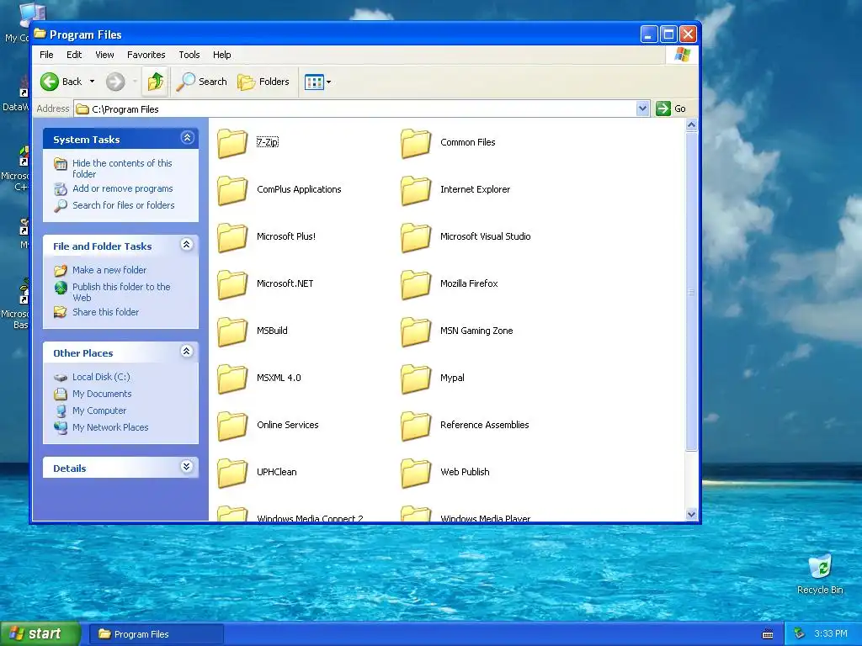Open the Start menu

pos(40,634)
